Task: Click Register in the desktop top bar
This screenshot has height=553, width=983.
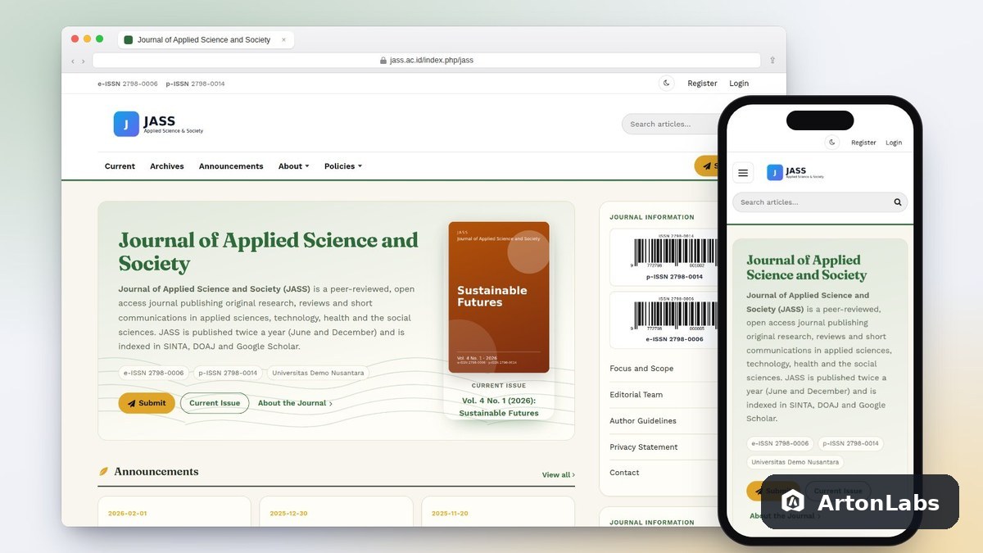Action: tap(702, 84)
